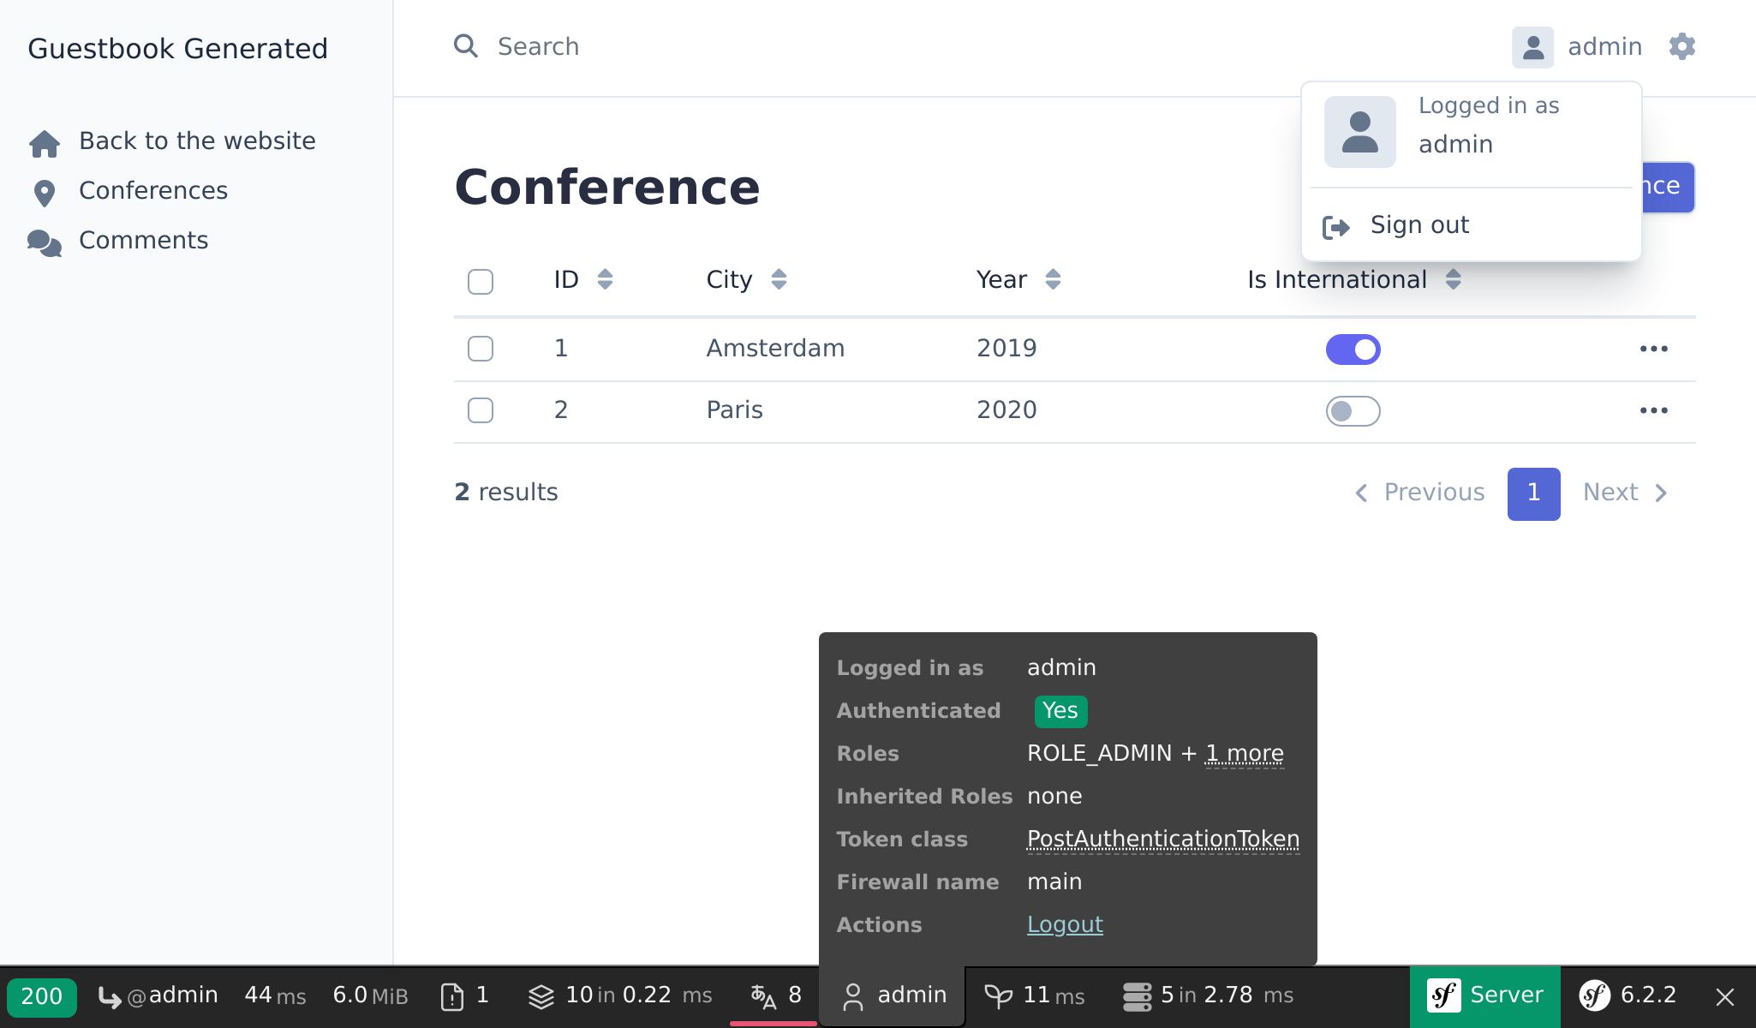Open the Paris row actions menu
The width and height of the screenshot is (1756, 1028).
click(1654, 410)
